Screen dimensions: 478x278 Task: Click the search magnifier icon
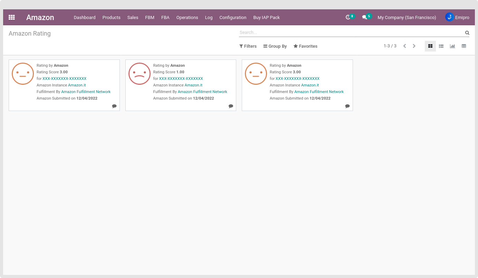(467, 33)
